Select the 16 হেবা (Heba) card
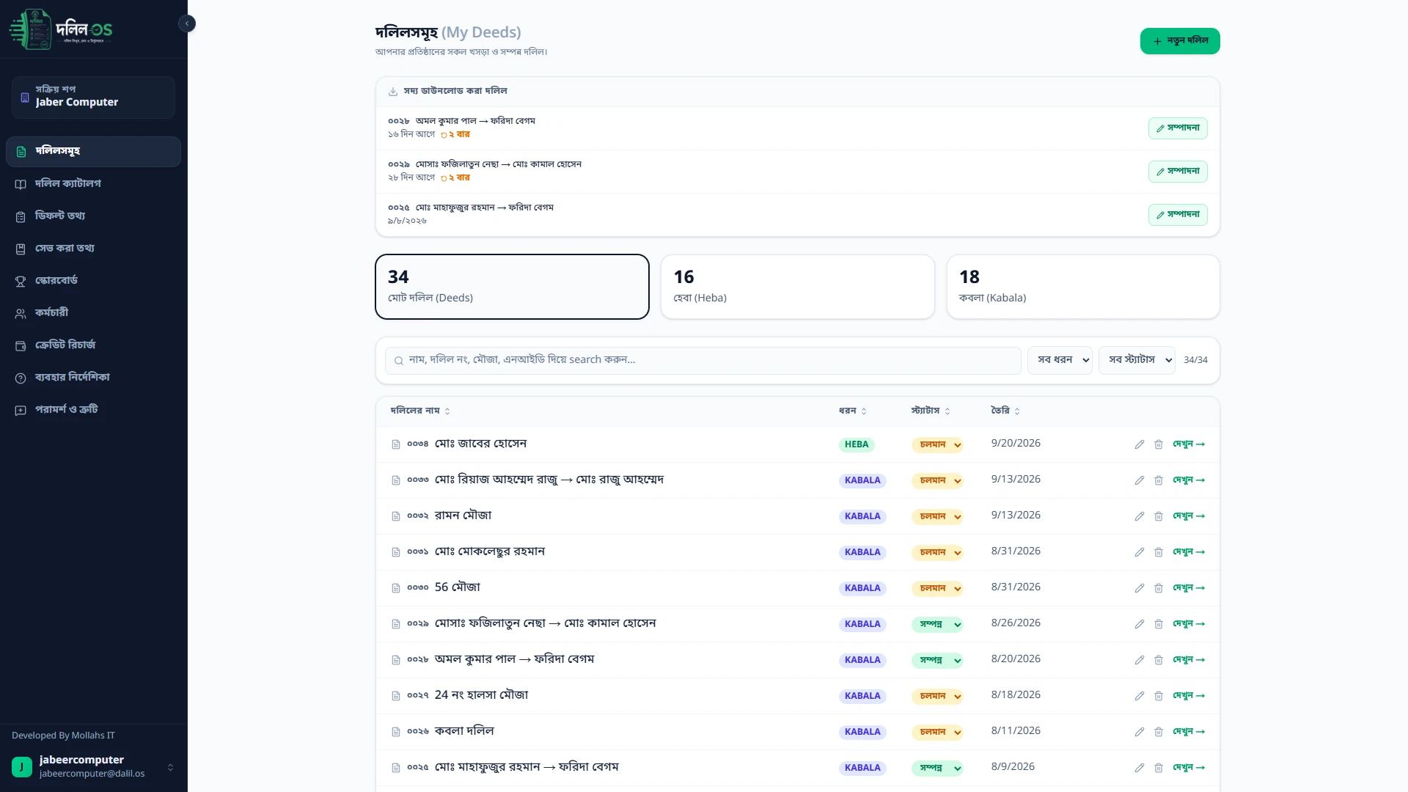Viewport: 1408px width, 792px height. click(797, 287)
